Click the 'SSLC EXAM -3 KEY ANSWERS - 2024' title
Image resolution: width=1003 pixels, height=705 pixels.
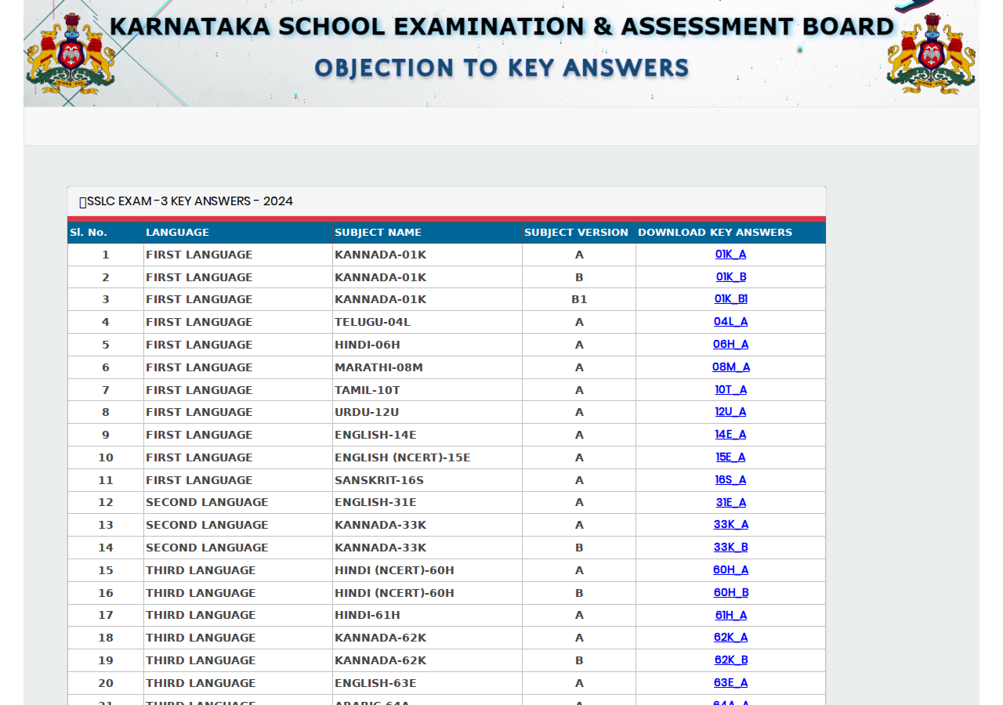click(190, 201)
